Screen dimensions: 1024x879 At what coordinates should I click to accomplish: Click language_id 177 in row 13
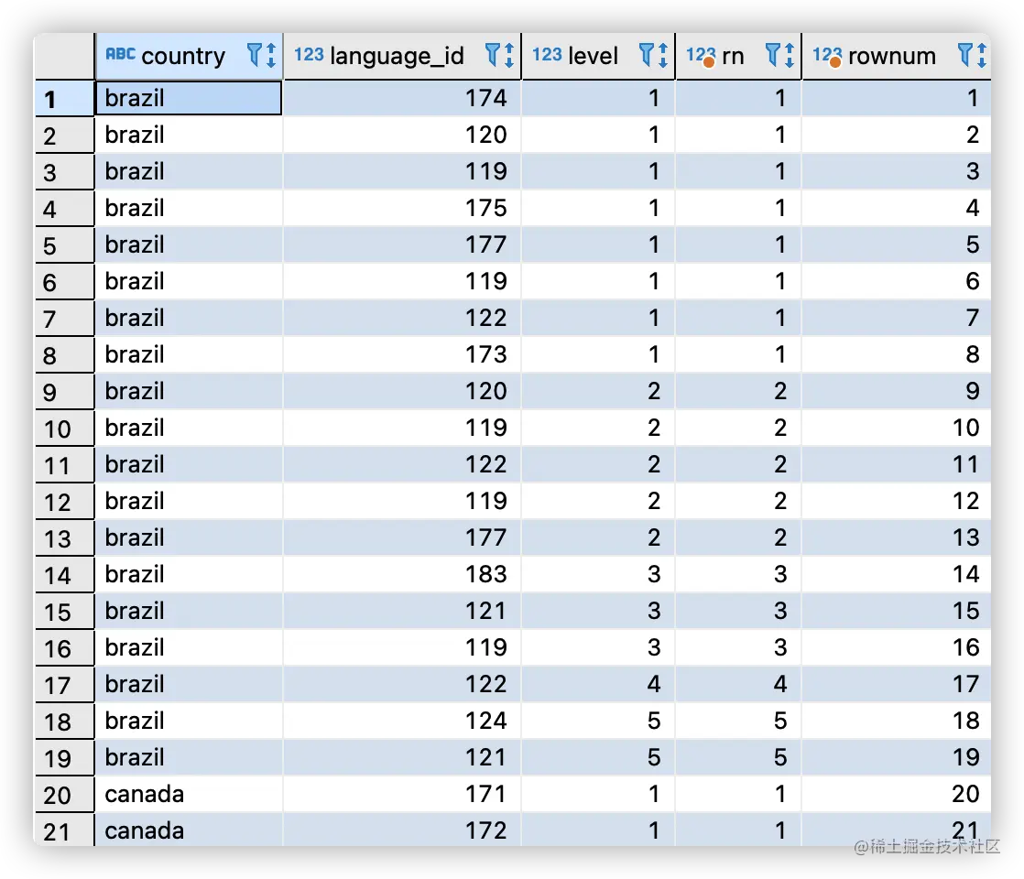pyautogui.click(x=485, y=537)
